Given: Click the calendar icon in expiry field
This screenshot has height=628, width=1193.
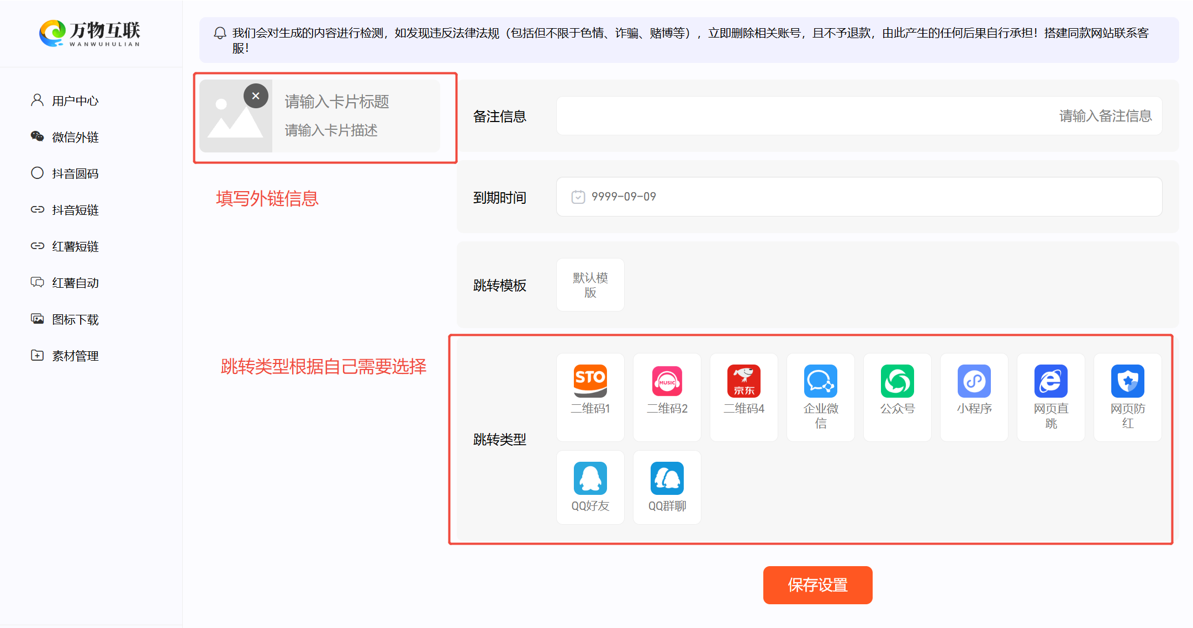Looking at the screenshot, I should click(578, 197).
